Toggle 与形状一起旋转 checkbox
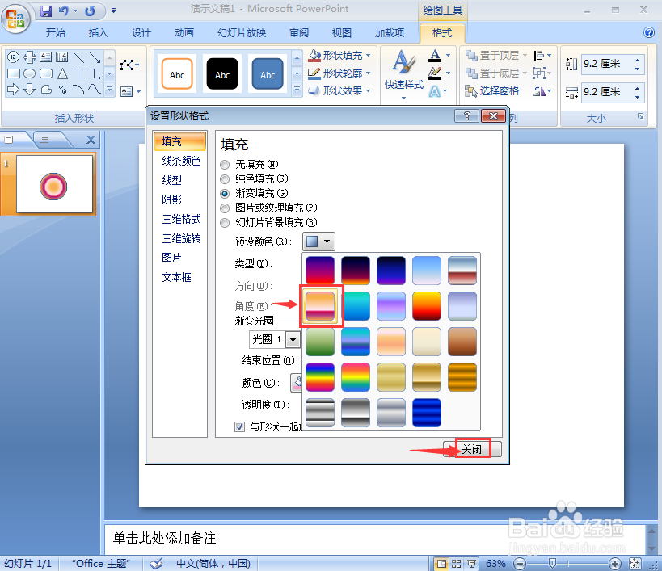The height and width of the screenshot is (571, 662). click(239, 426)
